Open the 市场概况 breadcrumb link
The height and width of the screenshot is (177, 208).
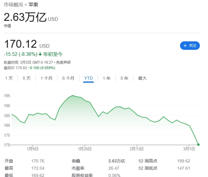click(13, 5)
